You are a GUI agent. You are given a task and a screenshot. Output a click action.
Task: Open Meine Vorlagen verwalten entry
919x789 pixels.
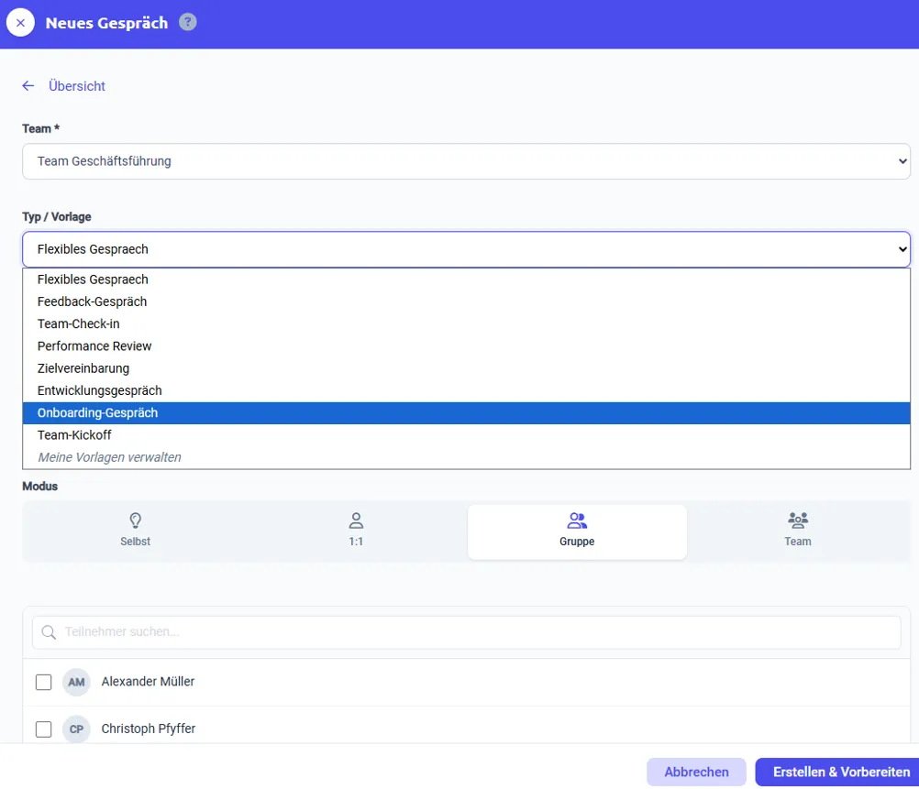466,457
